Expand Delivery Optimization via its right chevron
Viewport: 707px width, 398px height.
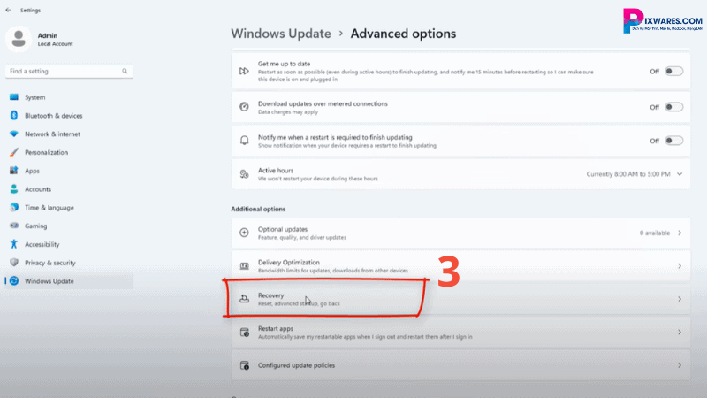coord(680,266)
